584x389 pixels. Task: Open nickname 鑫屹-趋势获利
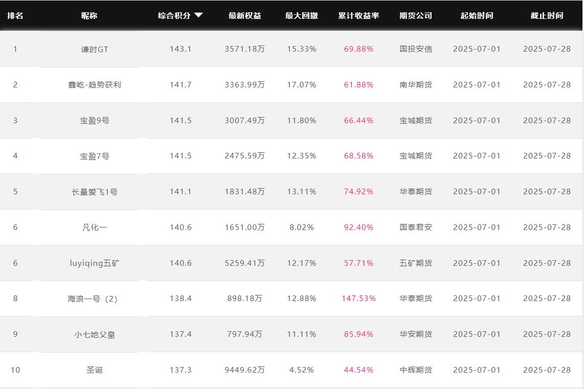(x=95, y=85)
